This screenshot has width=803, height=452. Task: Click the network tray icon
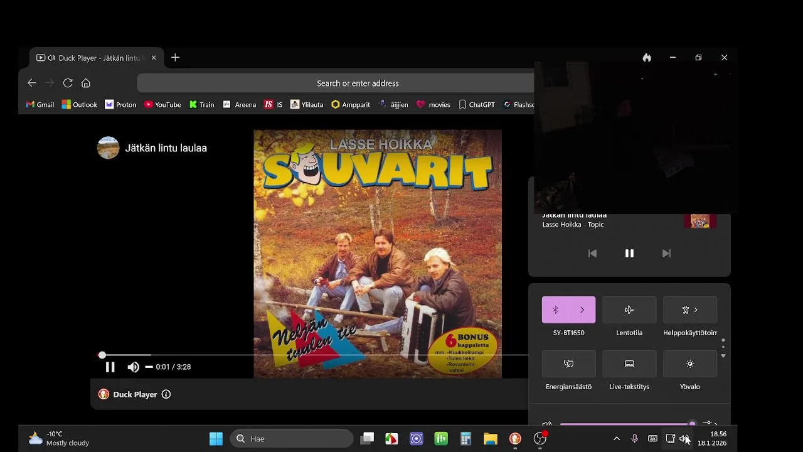click(x=670, y=439)
